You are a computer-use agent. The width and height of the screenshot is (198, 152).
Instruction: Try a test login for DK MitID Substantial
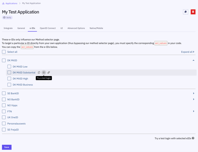tap(44, 73)
